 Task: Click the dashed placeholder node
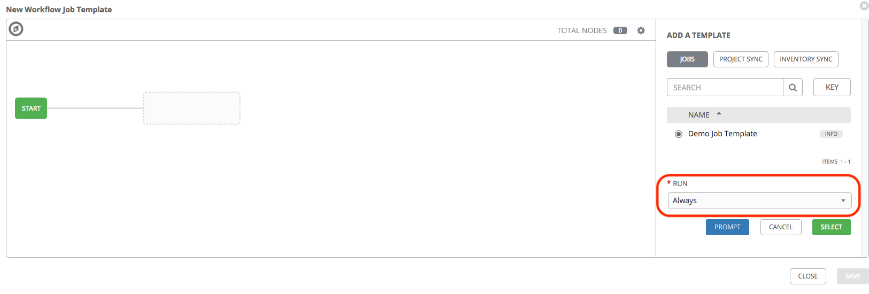tap(191, 108)
